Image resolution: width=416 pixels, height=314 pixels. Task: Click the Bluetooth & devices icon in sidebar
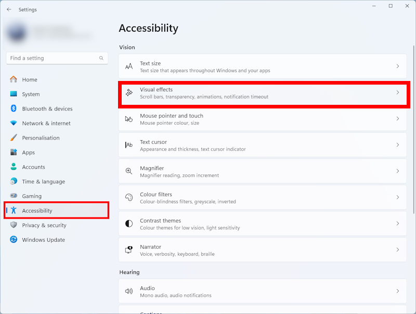click(14, 109)
